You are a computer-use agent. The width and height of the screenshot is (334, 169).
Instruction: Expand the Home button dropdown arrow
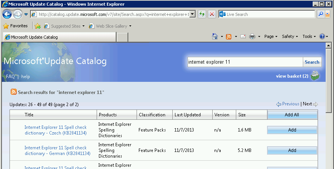point(222,37)
